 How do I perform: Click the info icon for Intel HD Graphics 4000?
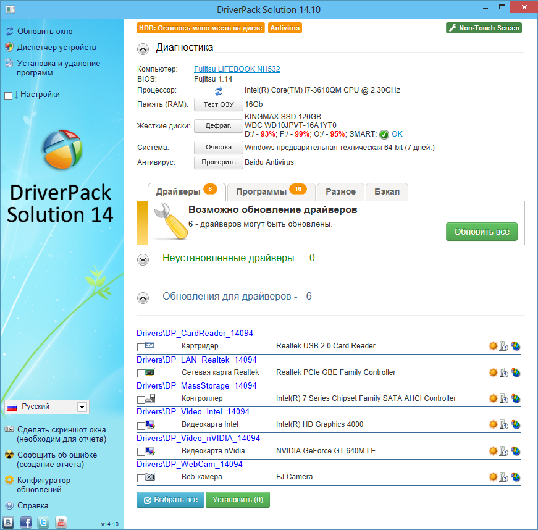coord(503,425)
